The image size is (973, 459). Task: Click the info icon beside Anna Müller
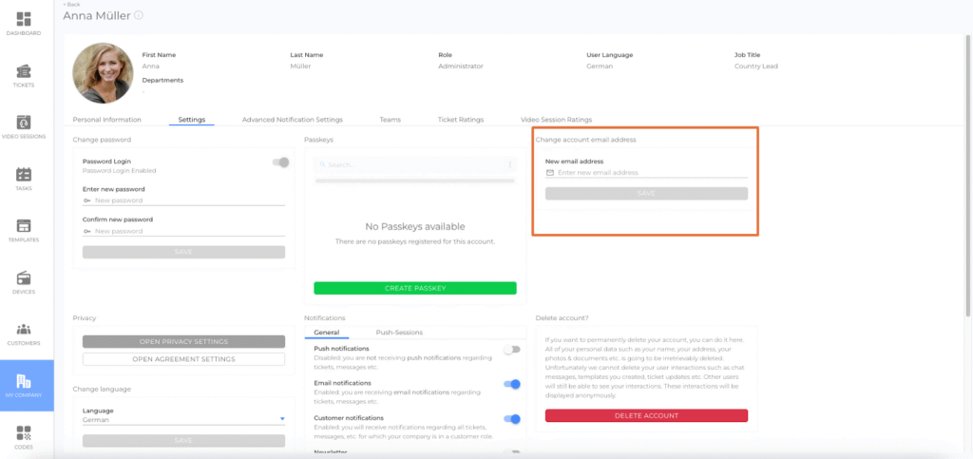click(139, 16)
